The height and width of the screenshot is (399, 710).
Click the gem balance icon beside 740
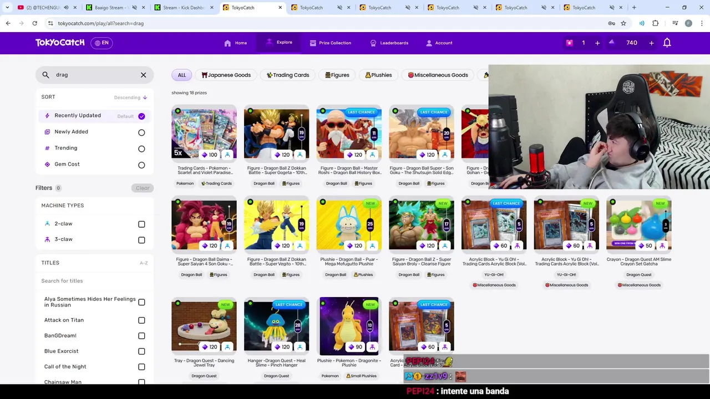click(x=612, y=42)
